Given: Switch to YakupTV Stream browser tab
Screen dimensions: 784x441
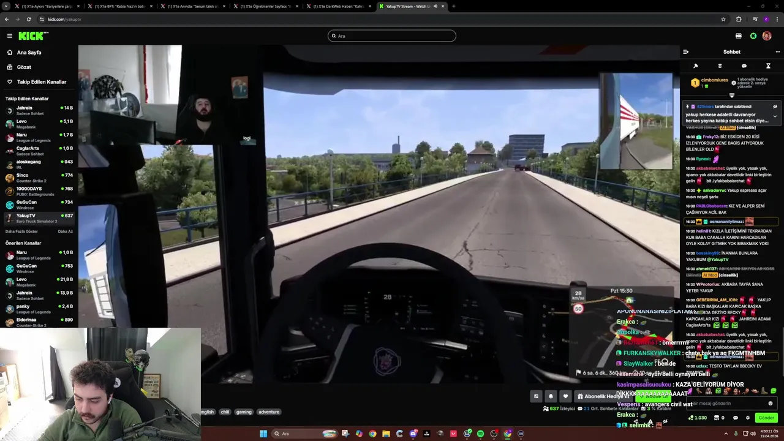Looking at the screenshot, I should [x=410, y=6].
